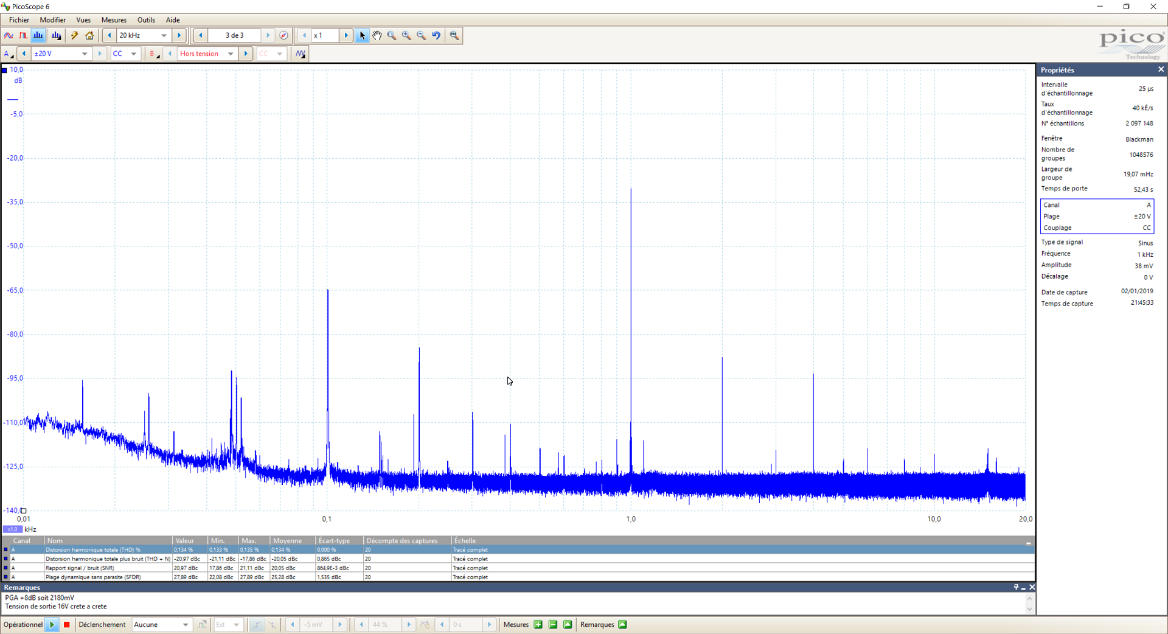Toggle notes with the Remarques icon
This screenshot has height=634, width=1168.
tap(622, 624)
